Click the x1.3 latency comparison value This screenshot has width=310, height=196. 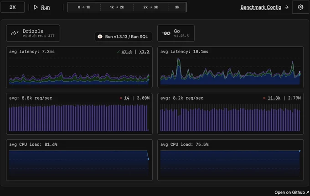[145, 52]
